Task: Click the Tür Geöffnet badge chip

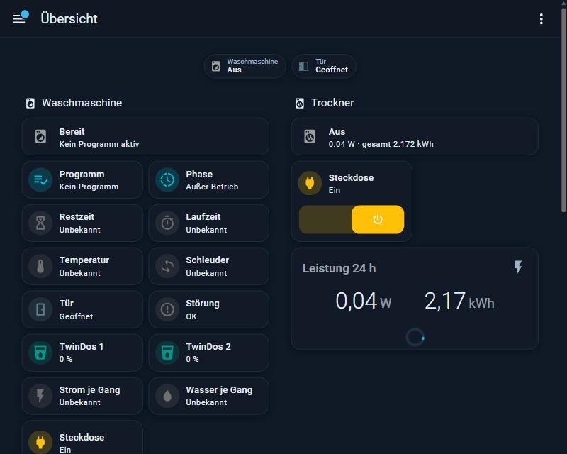Action: [324, 66]
